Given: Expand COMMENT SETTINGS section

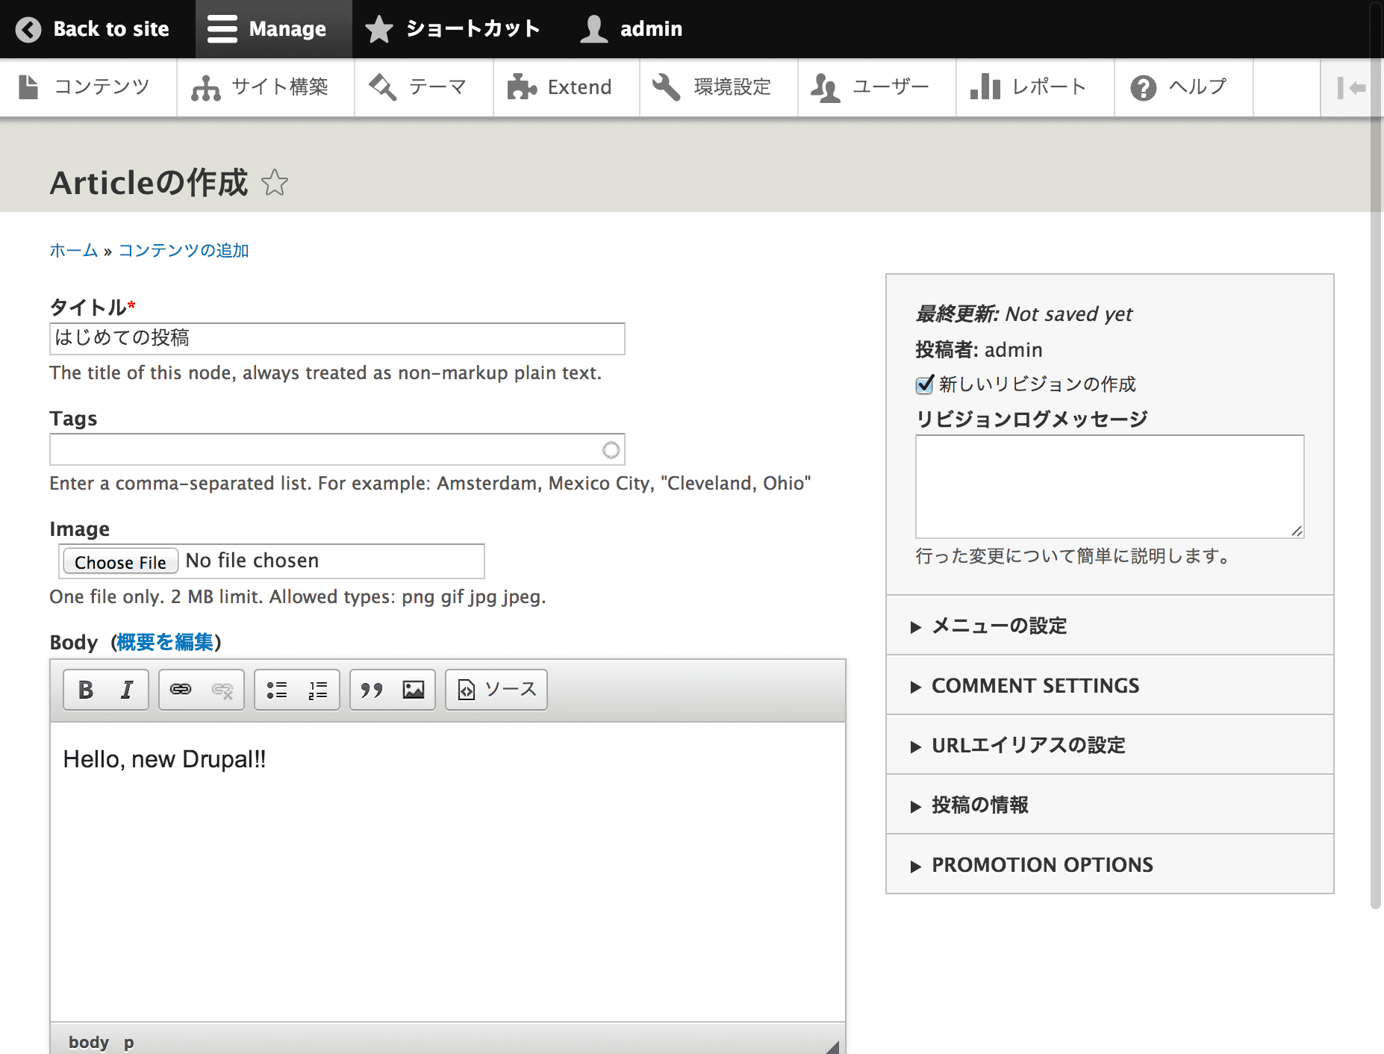Looking at the screenshot, I should (1110, 685).
